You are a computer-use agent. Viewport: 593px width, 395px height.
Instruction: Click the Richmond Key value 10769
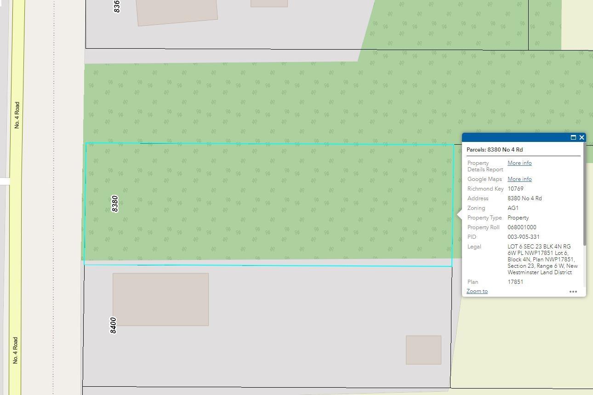(x=515, y=189)
